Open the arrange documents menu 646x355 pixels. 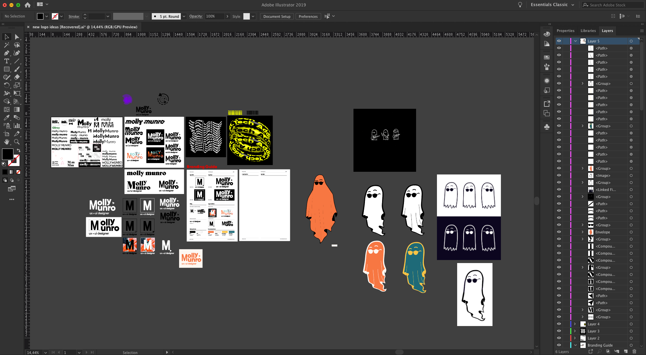coord(42,4)
